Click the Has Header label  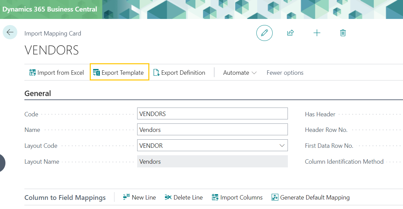[x=320, y=114]
